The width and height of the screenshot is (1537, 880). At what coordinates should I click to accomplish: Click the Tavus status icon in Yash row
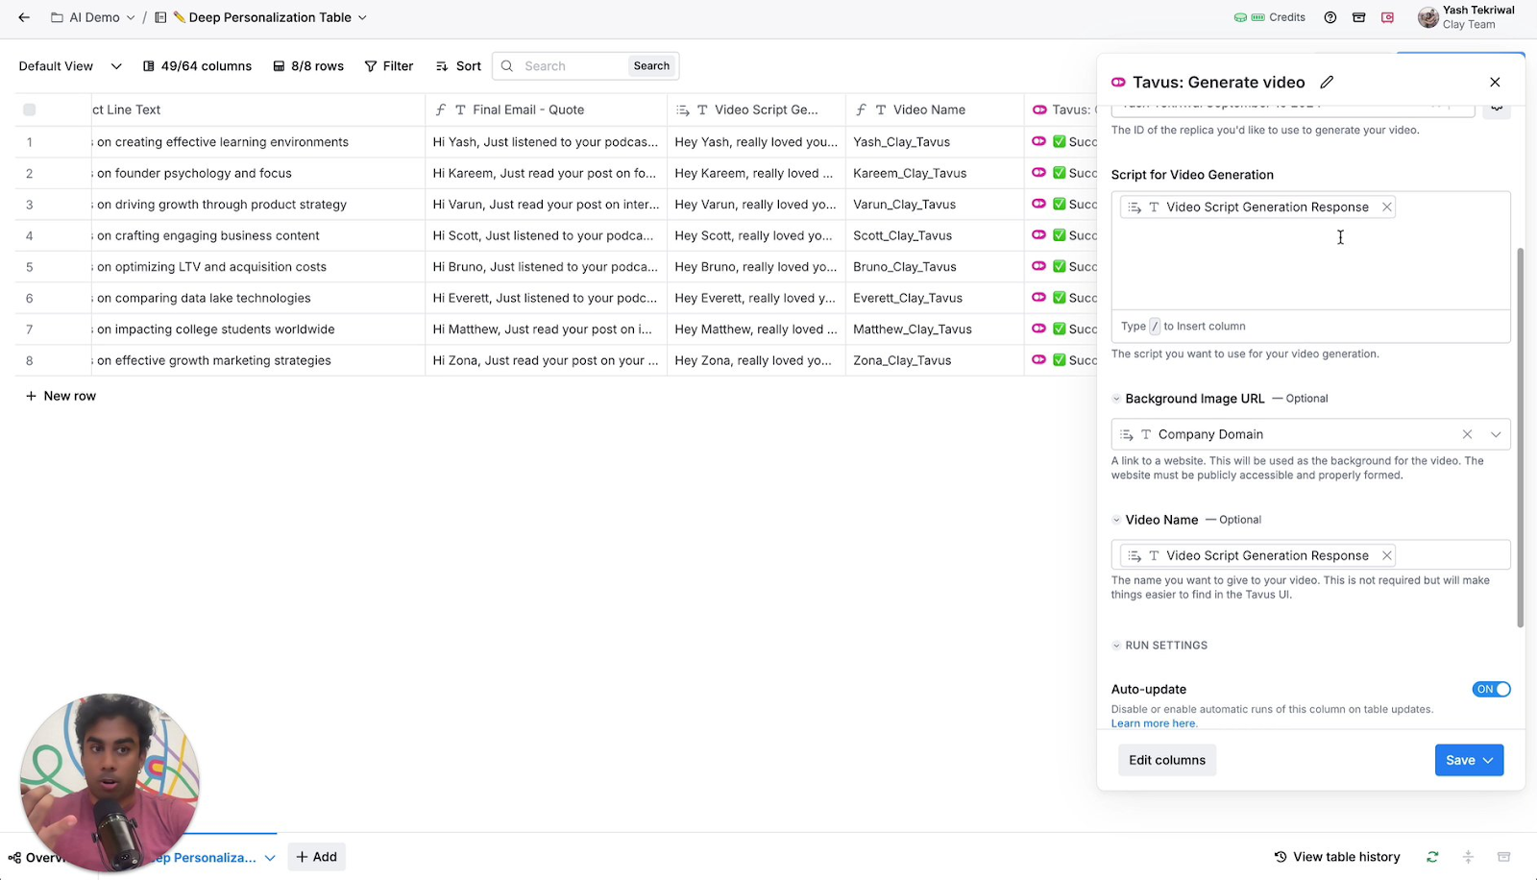(1038, 141)
